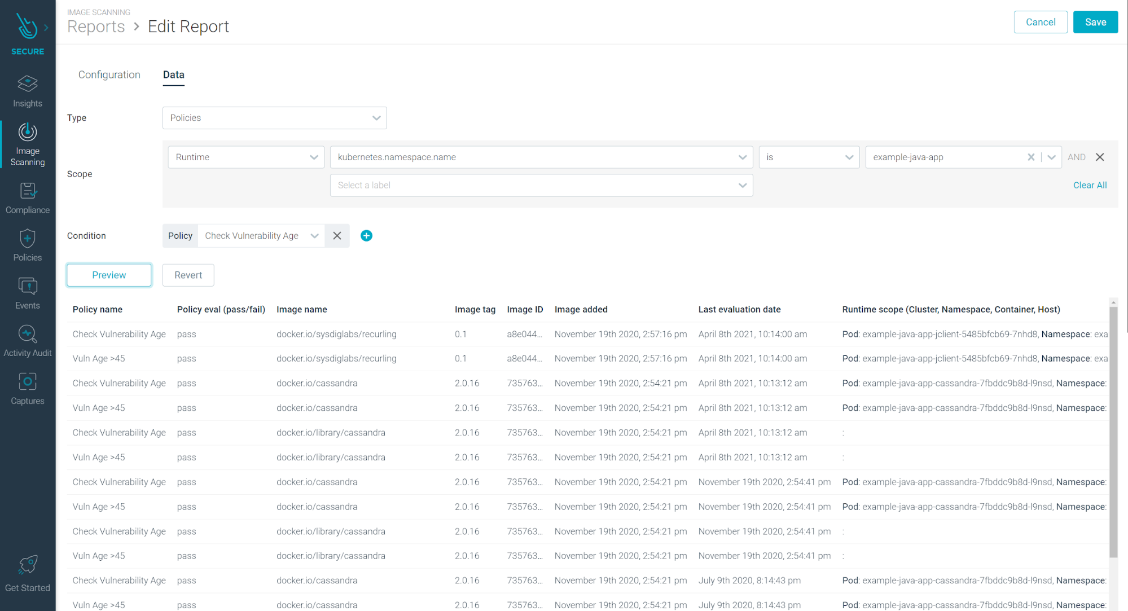
Task: Click the first 'April 8th 2021, 10:14:00 am' evaluation date
Action: pos(753,334)
